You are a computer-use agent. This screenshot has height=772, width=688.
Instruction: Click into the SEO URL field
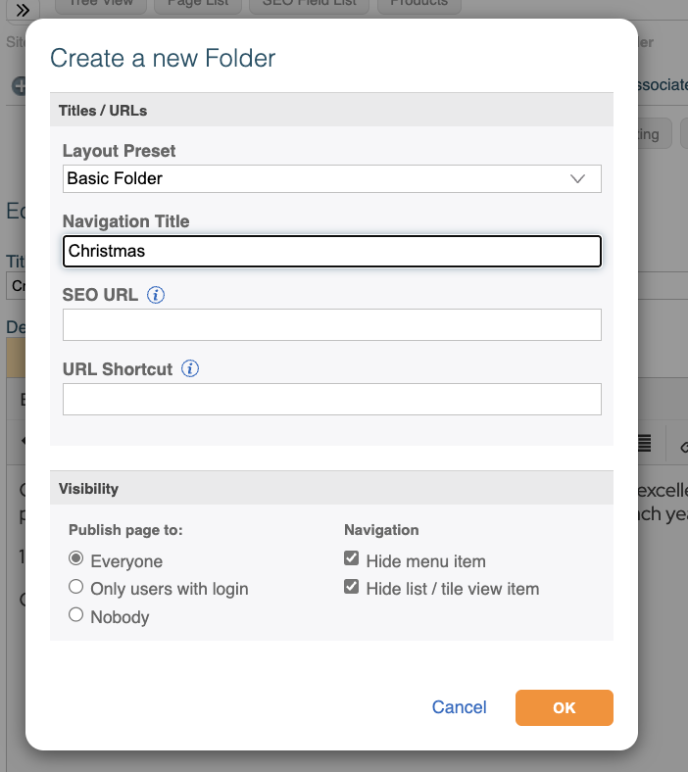point(331,325)
